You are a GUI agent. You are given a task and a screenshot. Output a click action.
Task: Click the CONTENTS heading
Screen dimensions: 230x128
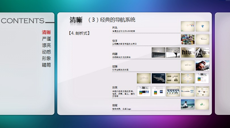23,21
